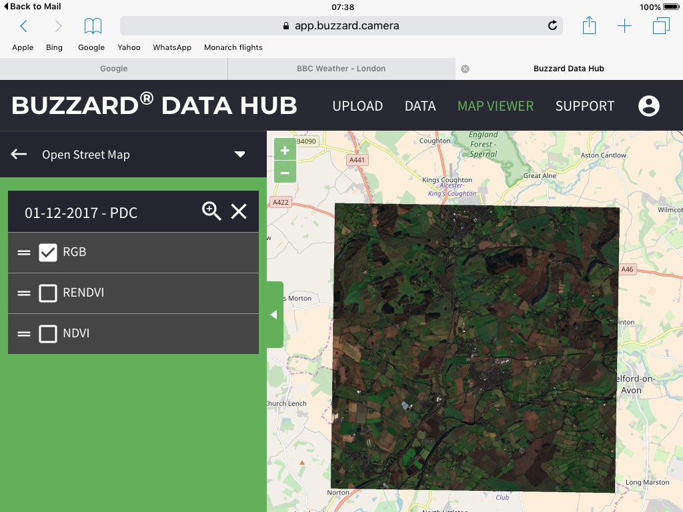Open the user account profile icon

(648, 106)
